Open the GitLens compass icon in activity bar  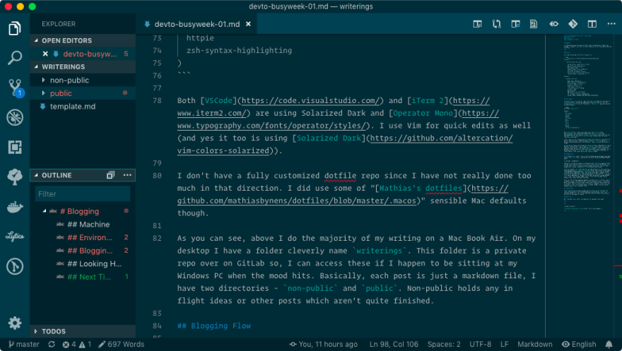pyautogui.click(x=15, y=267)
